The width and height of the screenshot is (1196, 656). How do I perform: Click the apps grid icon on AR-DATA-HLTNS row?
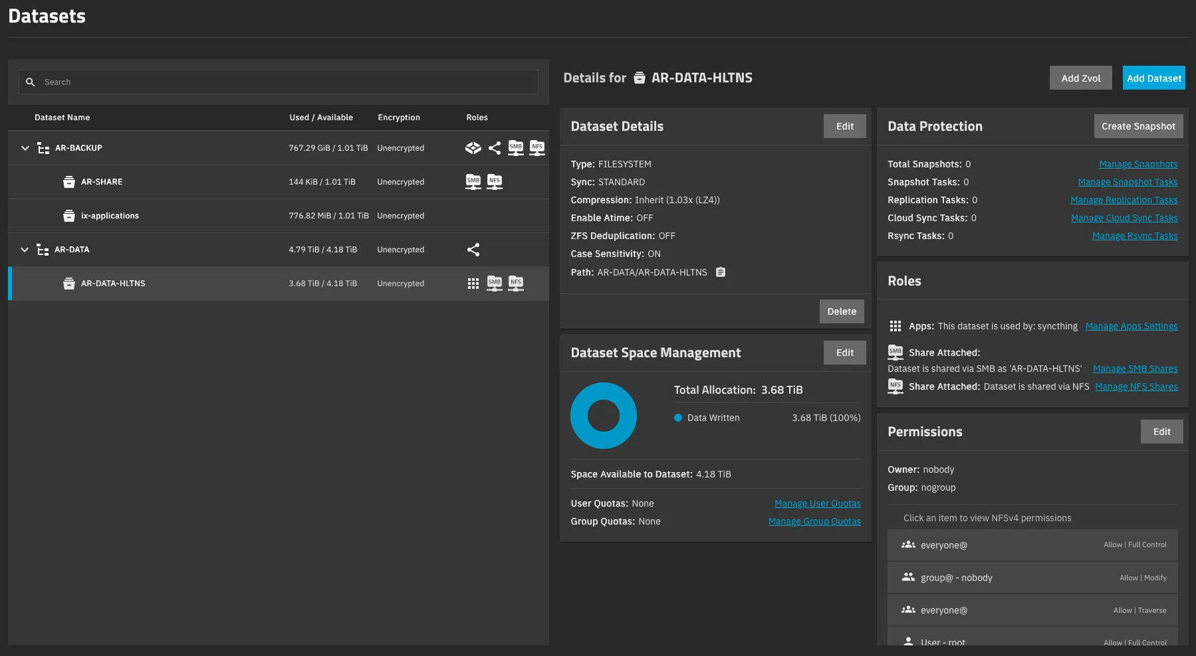pyautogui.click(x=473, y=284)
